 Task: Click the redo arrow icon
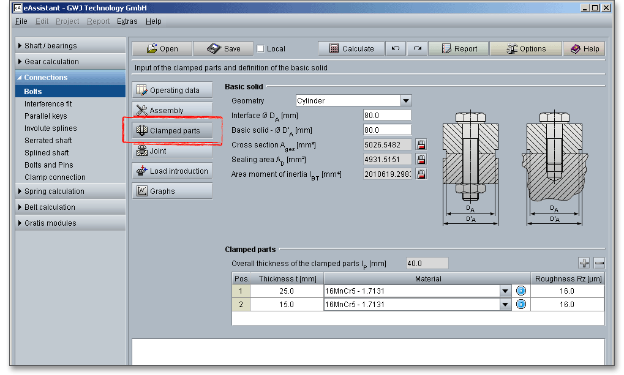click(x=417, y=49)
